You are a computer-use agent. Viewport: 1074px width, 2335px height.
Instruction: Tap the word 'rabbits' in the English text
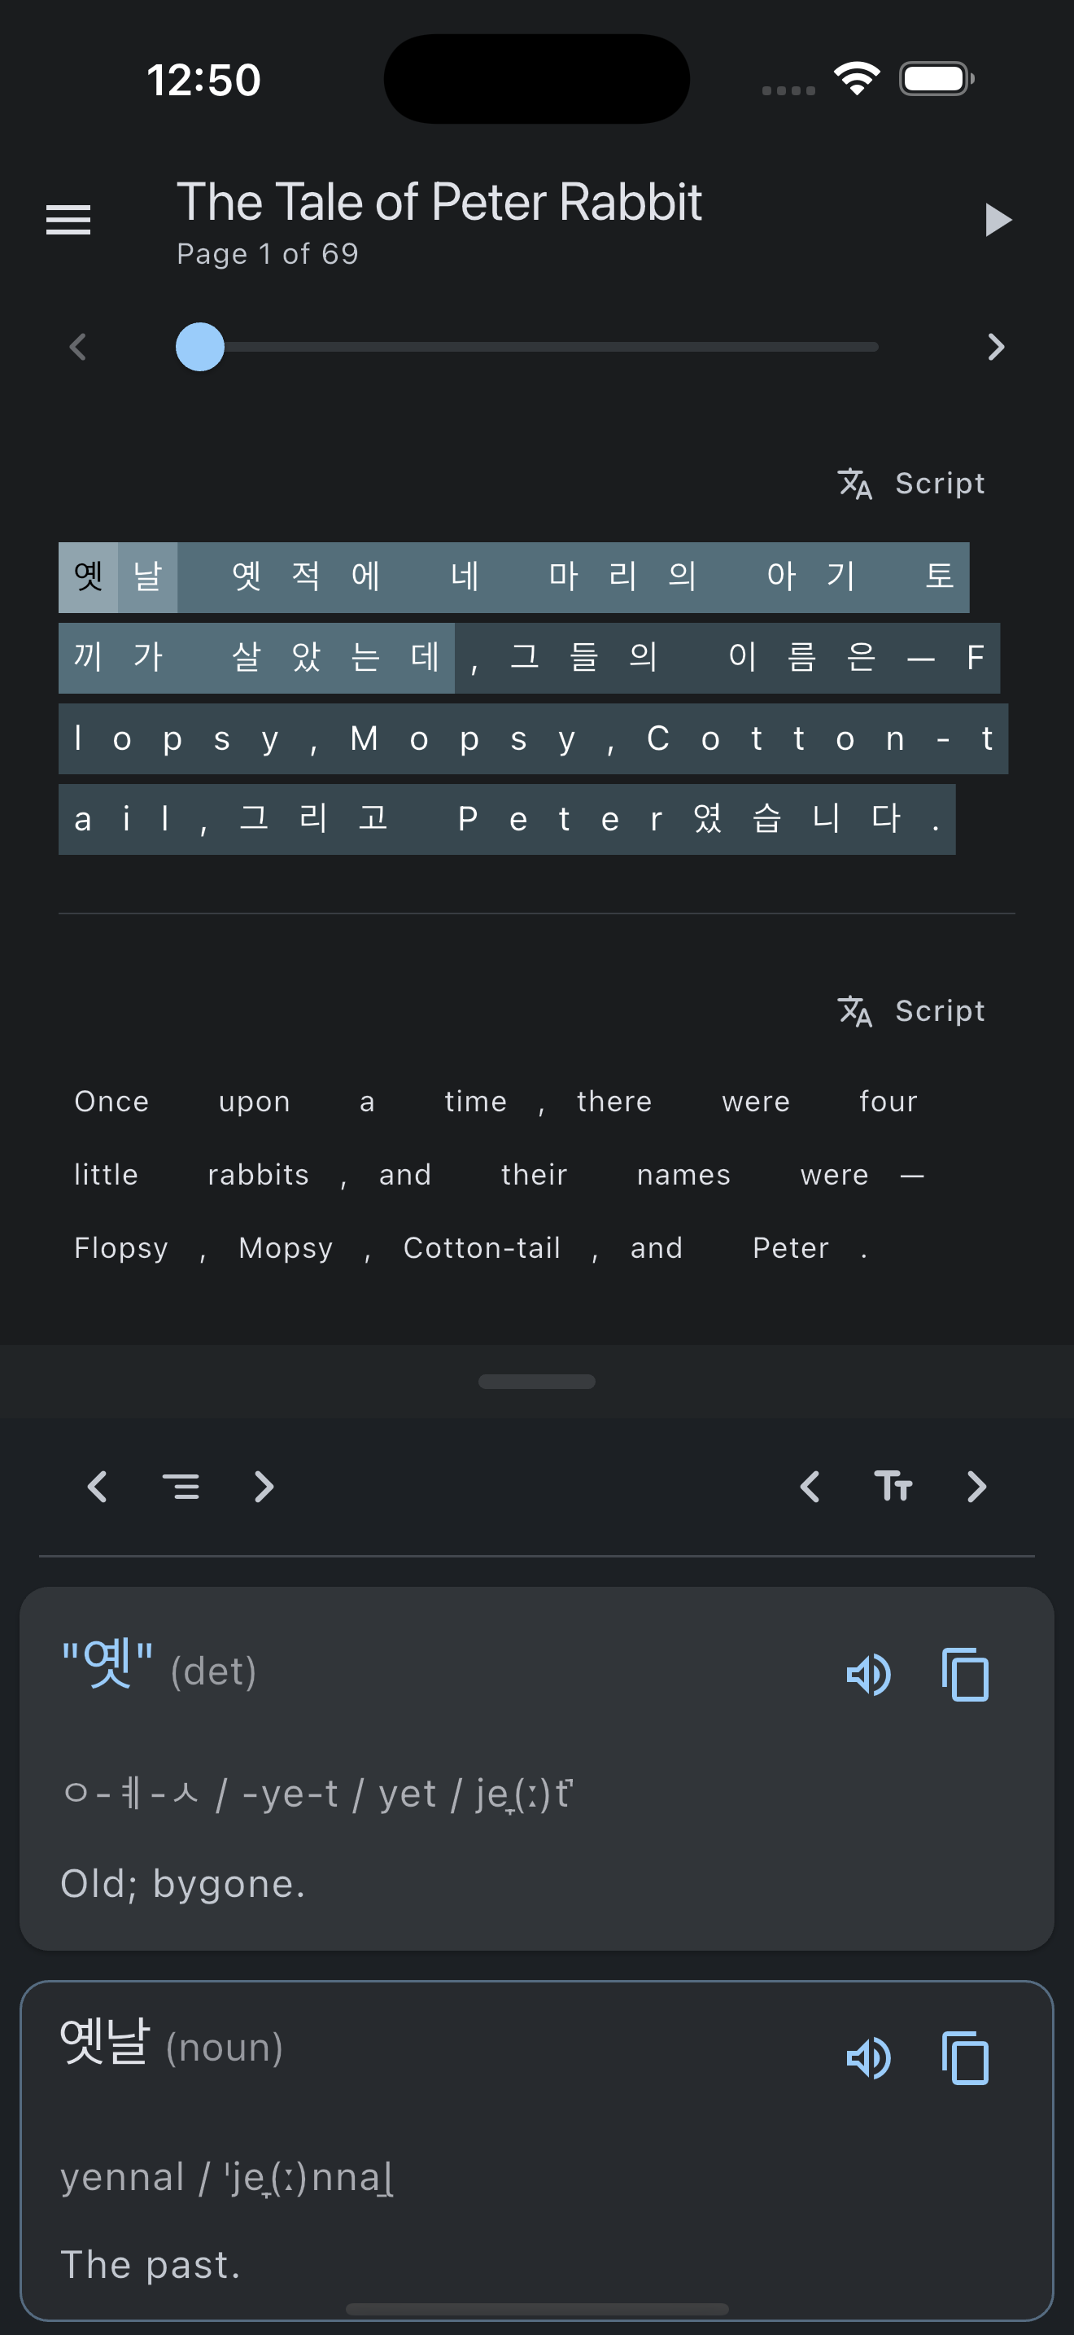[258, 1175]
